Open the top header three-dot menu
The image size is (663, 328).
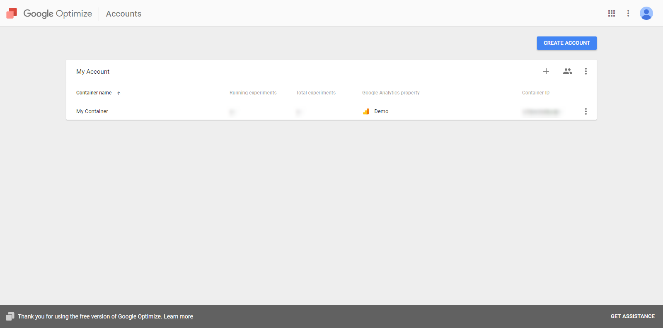pos(628,13)
